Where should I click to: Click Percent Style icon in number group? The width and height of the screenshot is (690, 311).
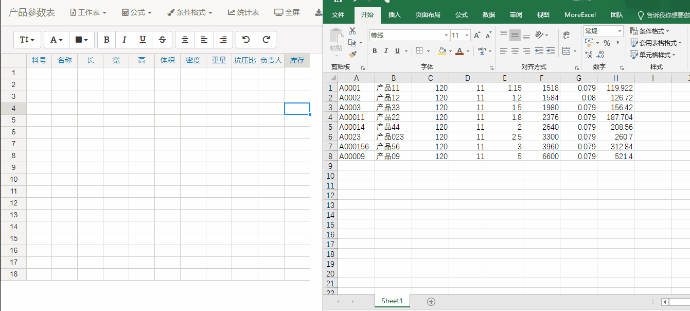(x=607, y=43)
